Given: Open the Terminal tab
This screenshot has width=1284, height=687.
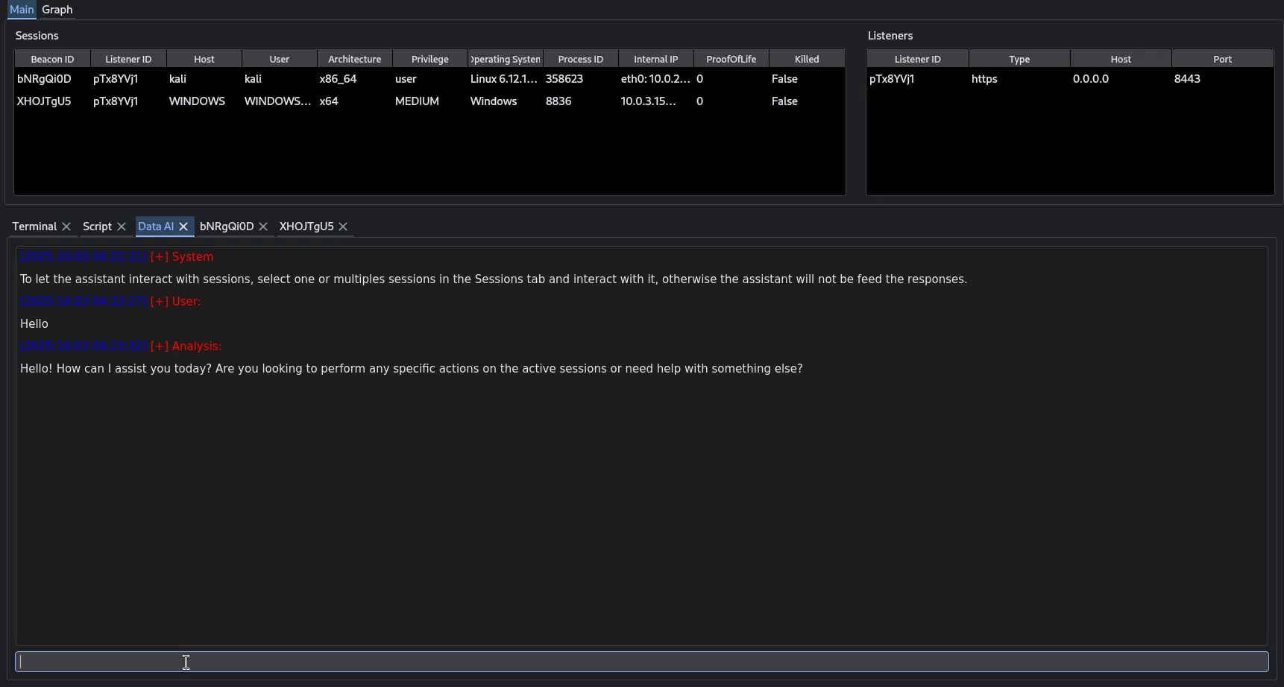Looking at the screenshot, I should tap(34, 227).
